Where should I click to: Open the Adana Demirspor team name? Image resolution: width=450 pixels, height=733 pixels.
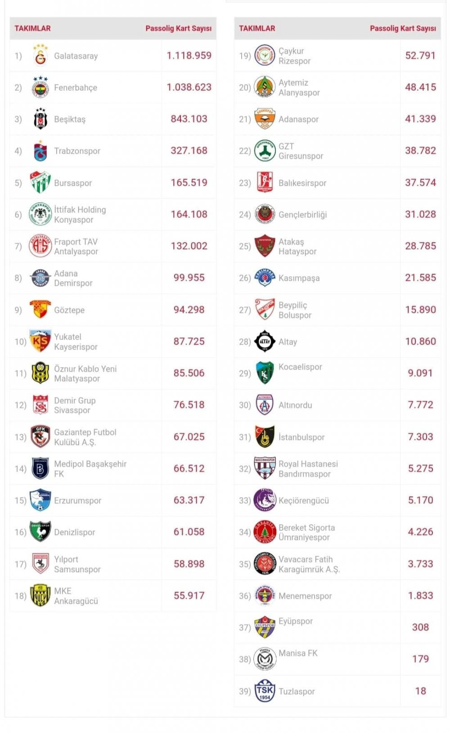click(x=73, y=278)
